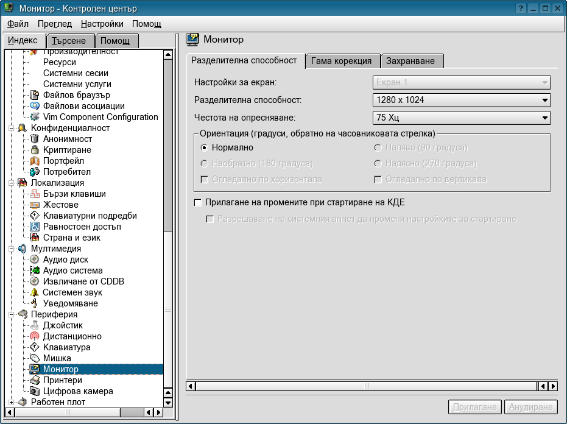Screen dimensions: 567x424
Task: Collapse the Мултимедия tree branch
Action: tap(12, 249)
